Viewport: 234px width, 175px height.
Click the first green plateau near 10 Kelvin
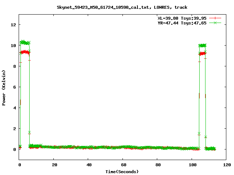click(25, 42)
